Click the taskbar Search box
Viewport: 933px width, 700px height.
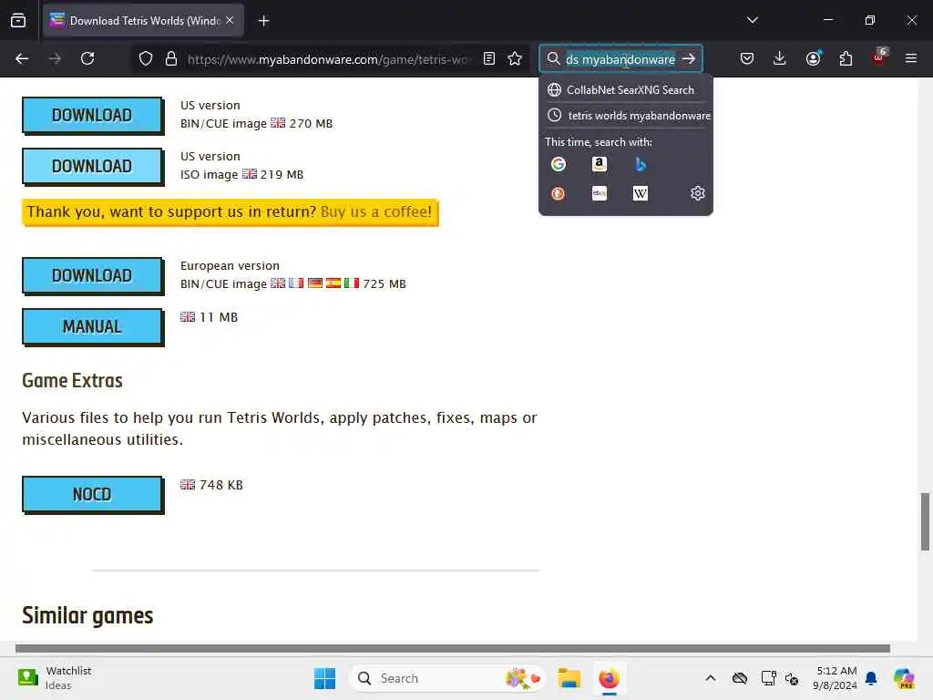pos(447,678)
